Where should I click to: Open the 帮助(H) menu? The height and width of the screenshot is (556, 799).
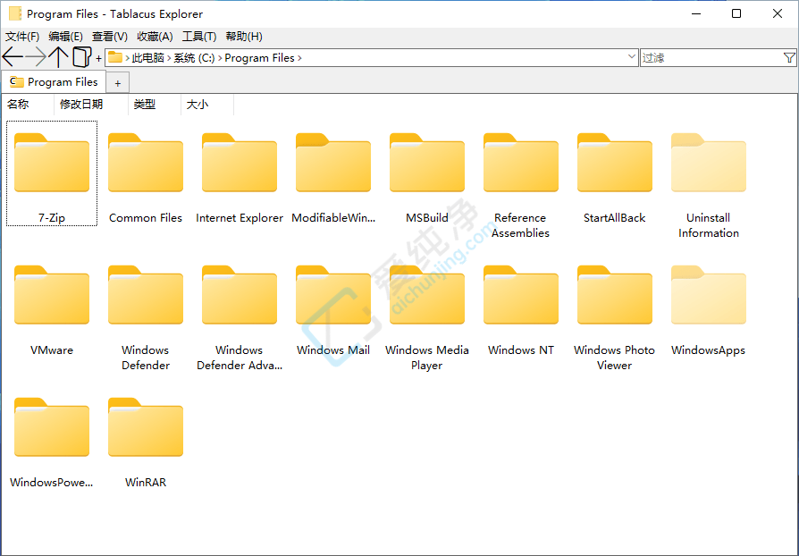244,37
